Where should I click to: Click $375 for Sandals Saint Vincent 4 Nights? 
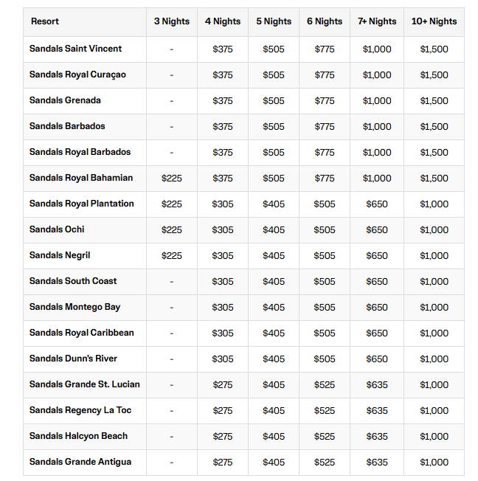click(223, 49)
